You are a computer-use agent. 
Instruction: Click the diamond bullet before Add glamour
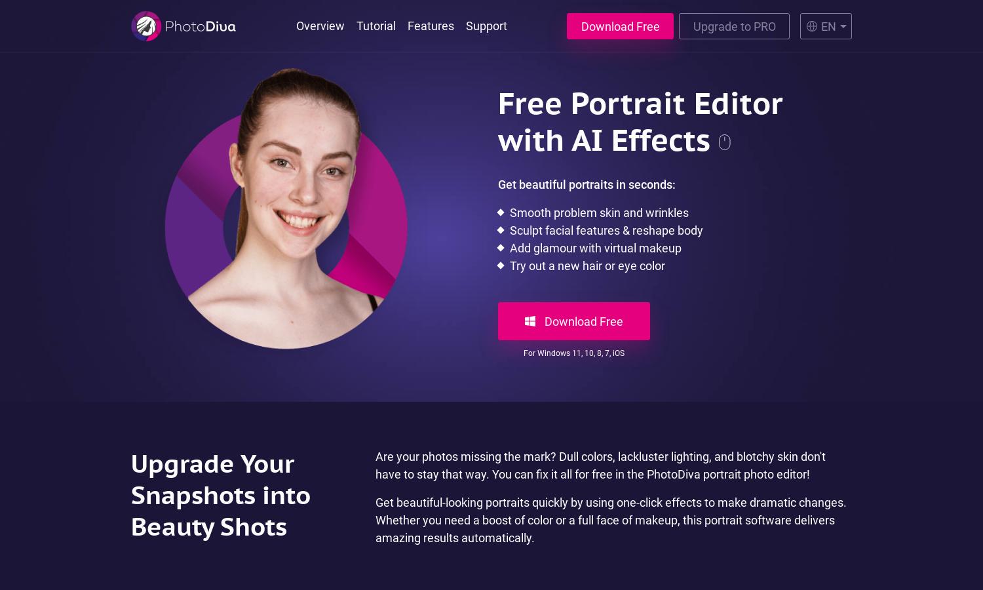(x=501, y=248)
